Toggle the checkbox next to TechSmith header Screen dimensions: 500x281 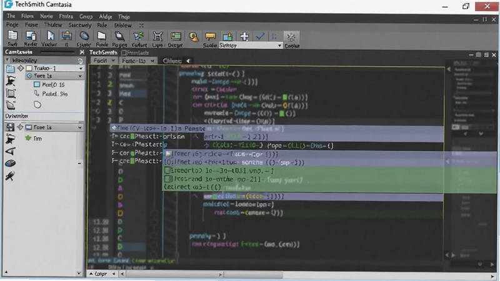point(124,52)
